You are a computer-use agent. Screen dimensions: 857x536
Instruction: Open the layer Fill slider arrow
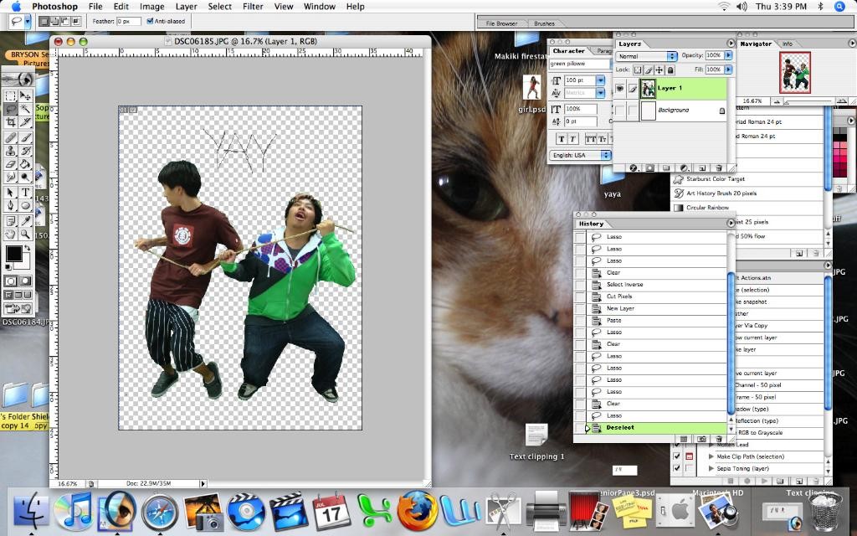pos(728,70)
